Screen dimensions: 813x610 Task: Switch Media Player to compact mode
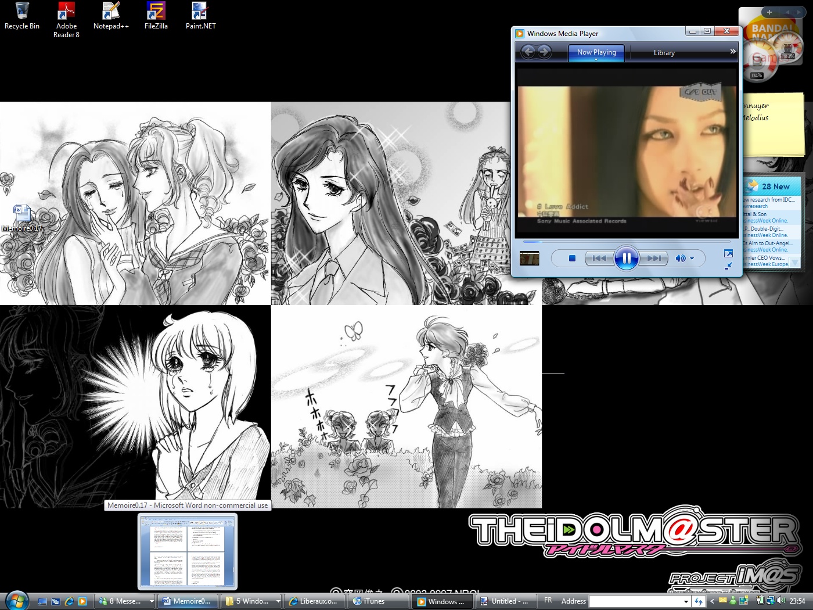tap(728, 266)
